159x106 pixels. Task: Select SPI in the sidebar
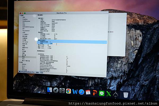tap(23, 29)
